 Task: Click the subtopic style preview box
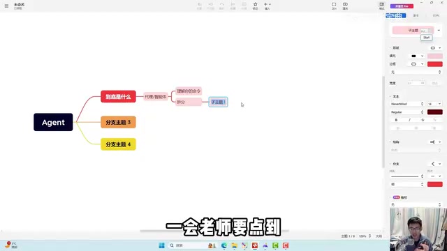click(413, 30)
